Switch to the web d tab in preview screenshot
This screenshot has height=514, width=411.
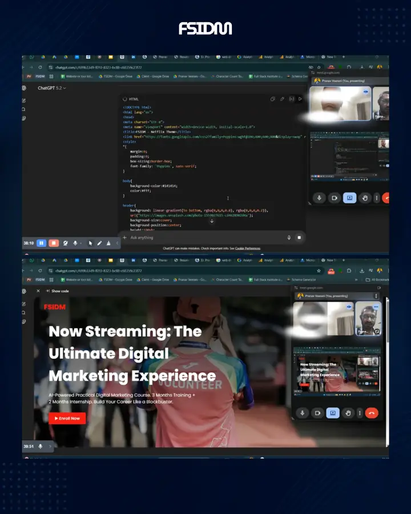[224, 260]
